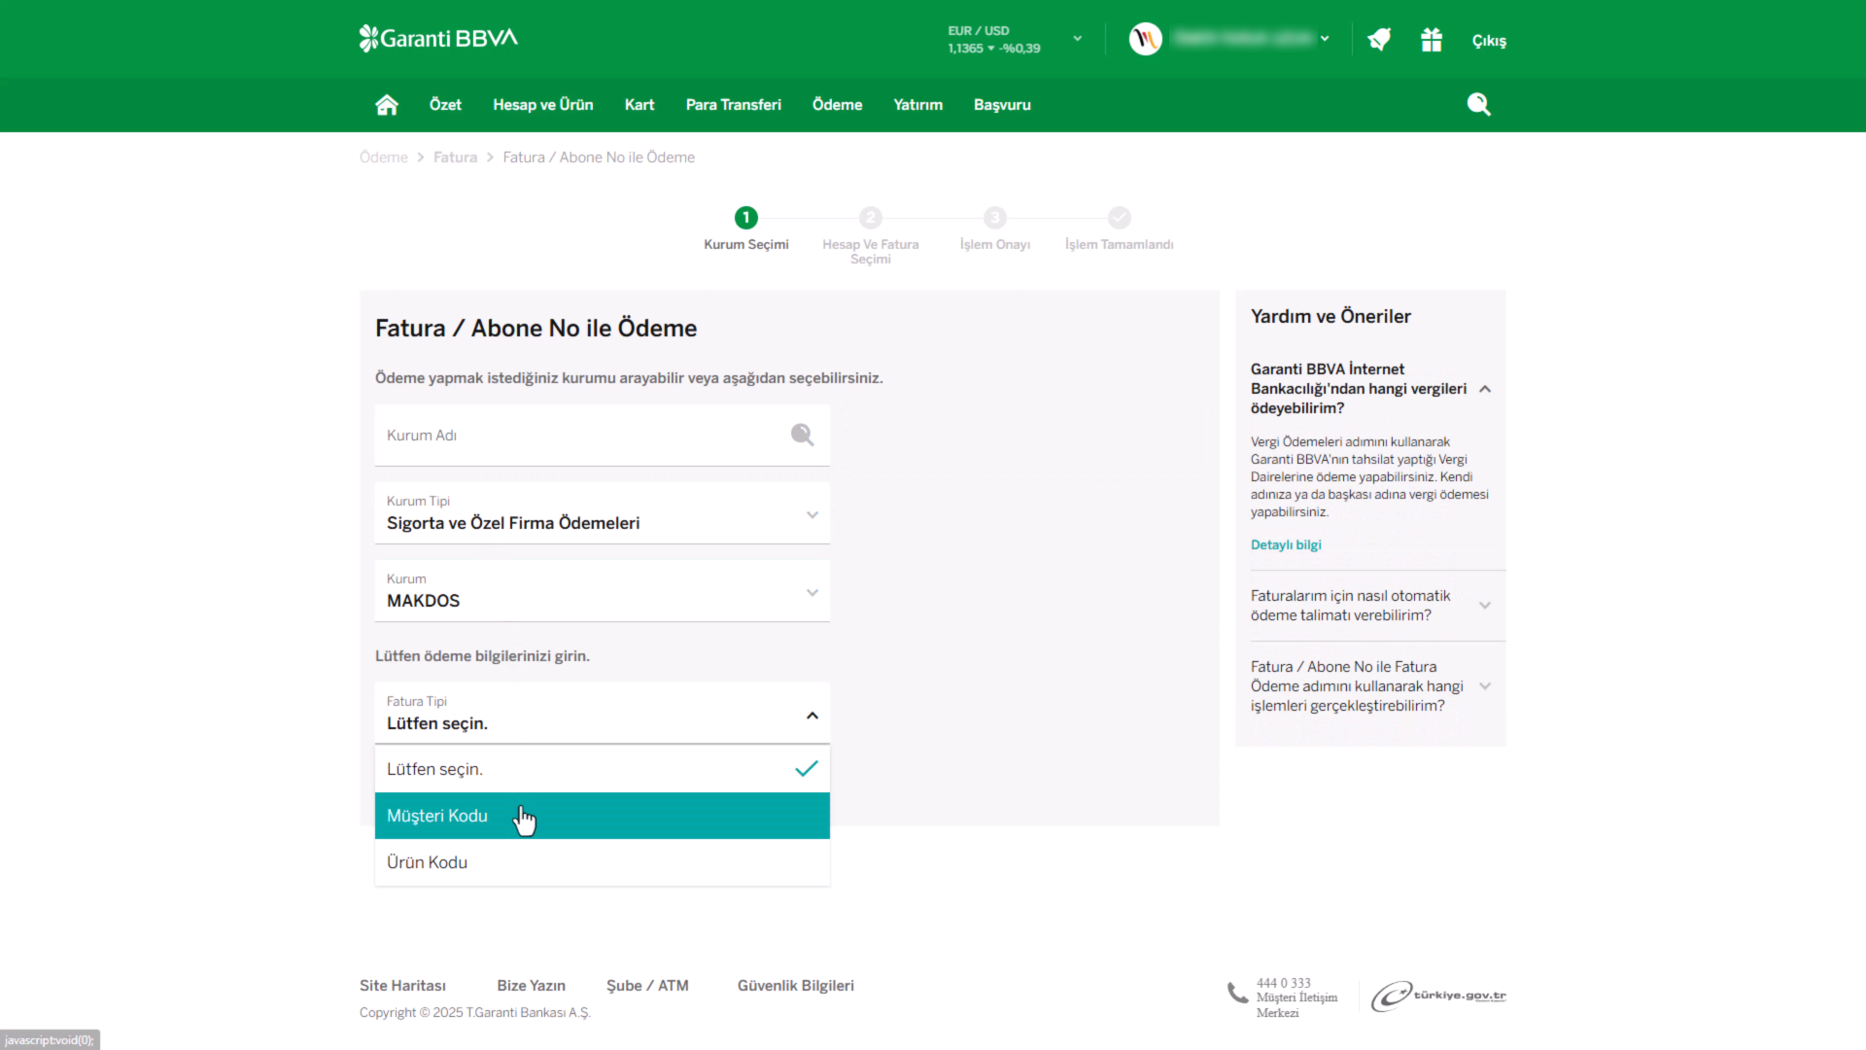The width and height of the screenshot is (1866, 1050).
Task: Open the Site Haritası footer link
Action: 402,986
